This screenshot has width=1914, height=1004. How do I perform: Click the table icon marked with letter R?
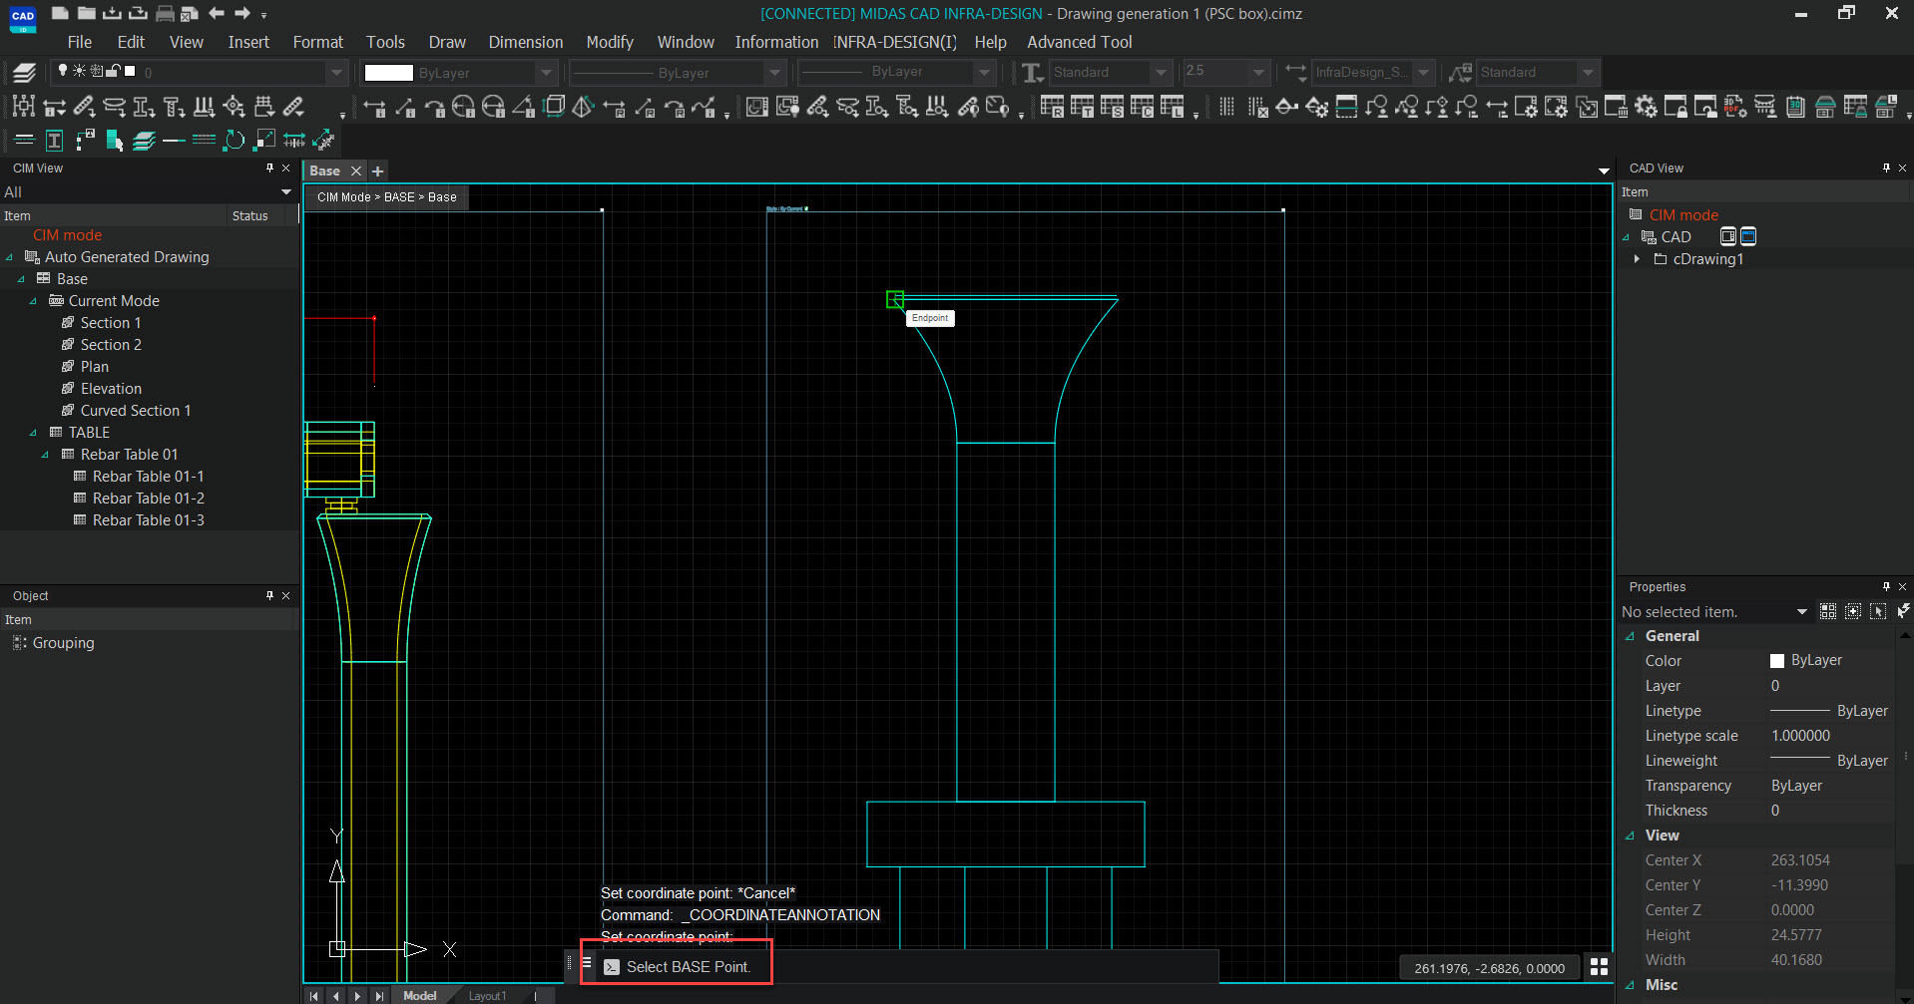tap(1052, 106)
